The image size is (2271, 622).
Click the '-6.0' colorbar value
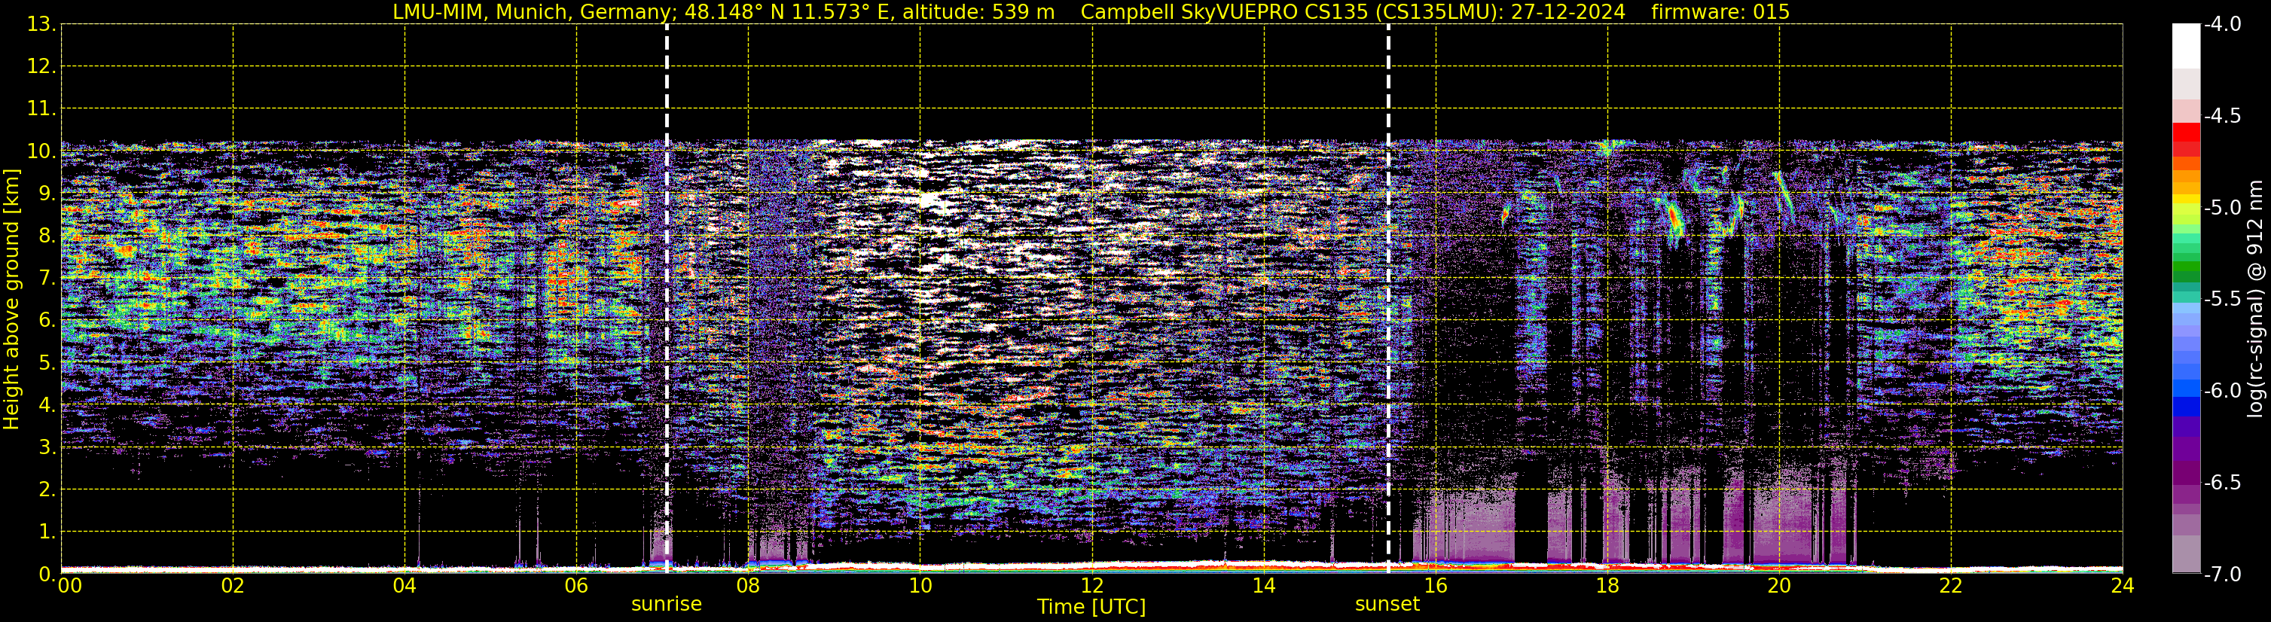[x=2223, y=391]
